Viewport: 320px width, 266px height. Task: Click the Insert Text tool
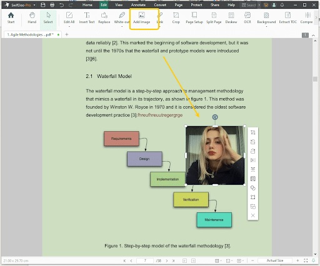tap(87, 18)
